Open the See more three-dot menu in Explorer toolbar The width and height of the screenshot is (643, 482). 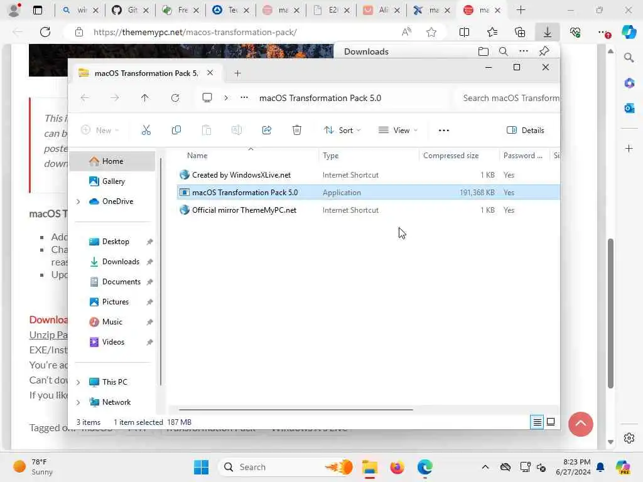coord(444,131)
